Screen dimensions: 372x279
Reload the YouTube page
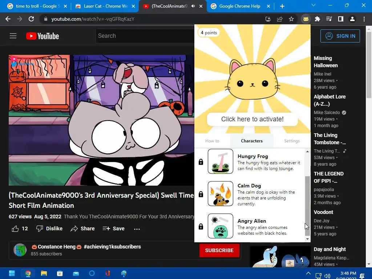(x=31, y=19)
